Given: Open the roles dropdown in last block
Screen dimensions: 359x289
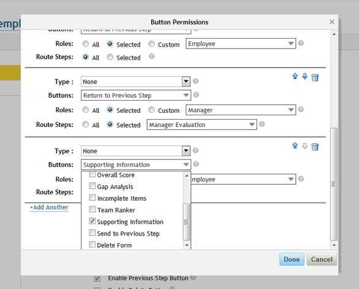Looking at the screenshot, I should coord(243,179).
